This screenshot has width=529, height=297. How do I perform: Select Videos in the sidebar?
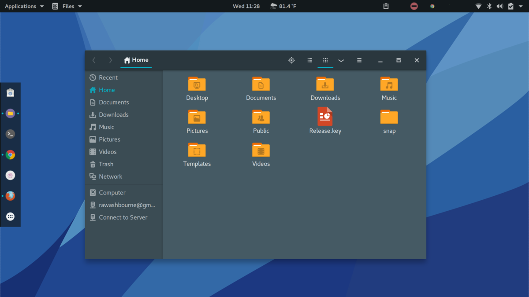click(124, 151)
